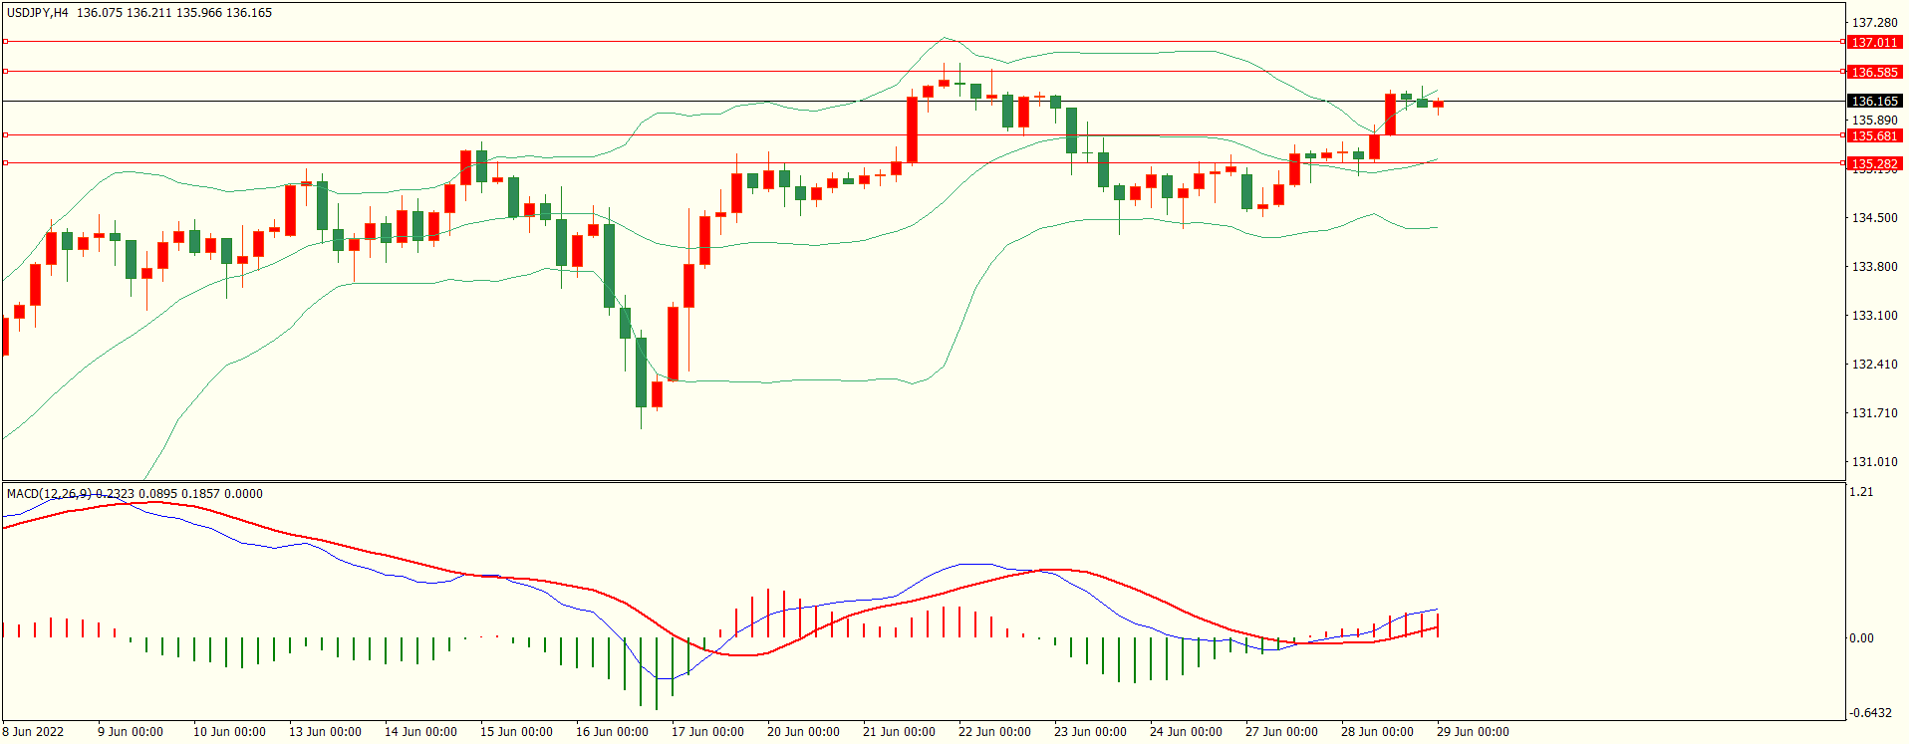Click the left anchor of the 135.282 line

[5, 162]
